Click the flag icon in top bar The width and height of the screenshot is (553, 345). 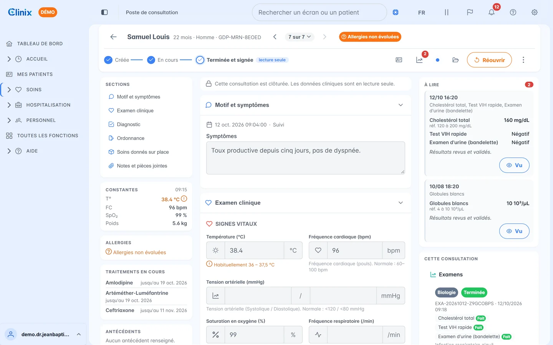(470, 12)
